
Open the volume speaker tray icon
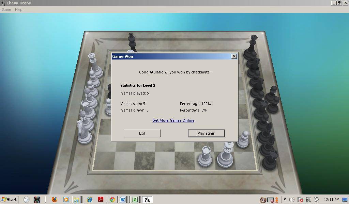(x=292, y=200)
